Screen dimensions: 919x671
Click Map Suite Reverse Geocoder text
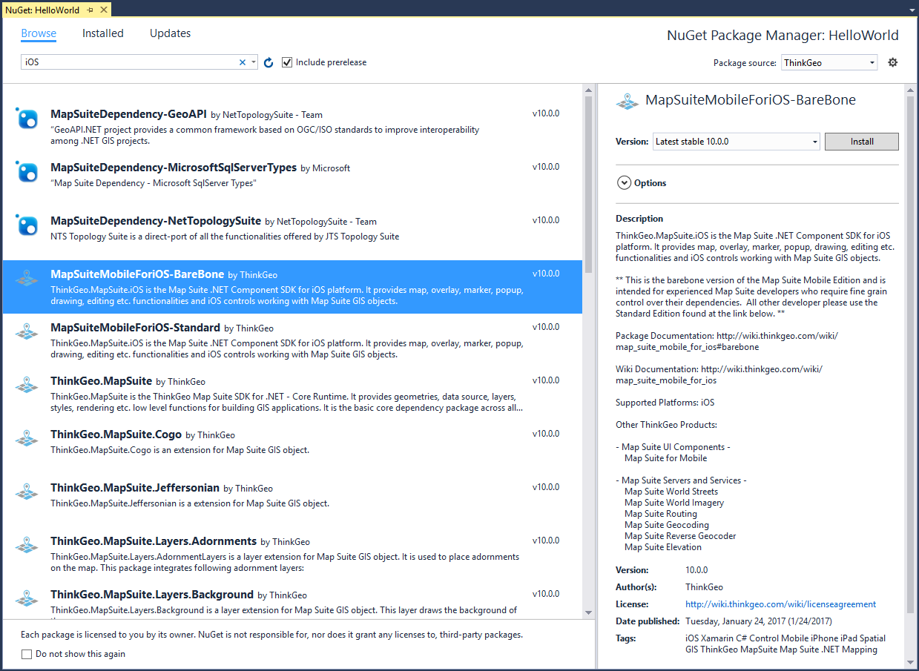(x=680, y=536)
